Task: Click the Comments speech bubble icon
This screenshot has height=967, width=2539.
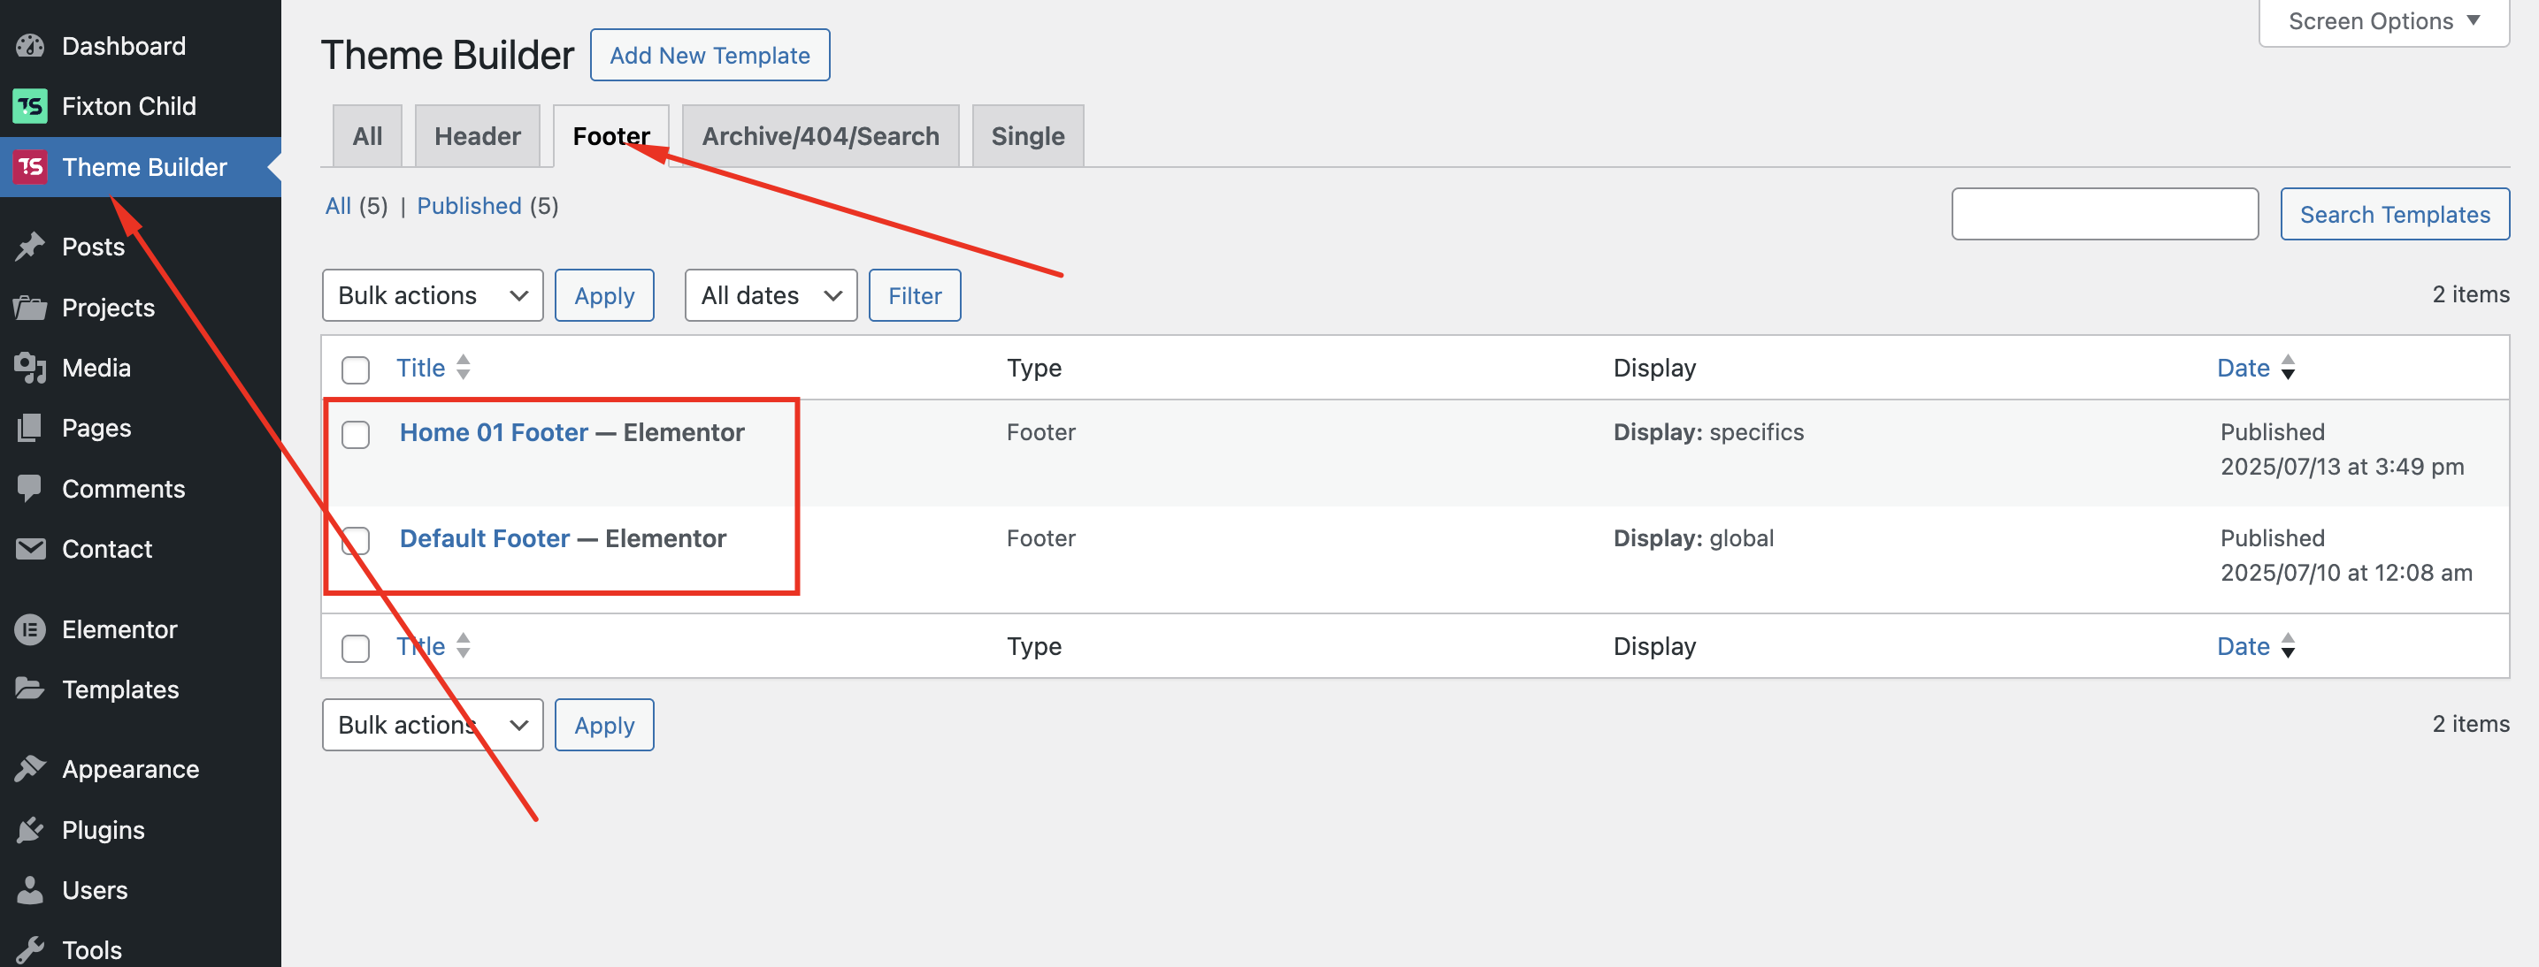Action: [31, 489]
